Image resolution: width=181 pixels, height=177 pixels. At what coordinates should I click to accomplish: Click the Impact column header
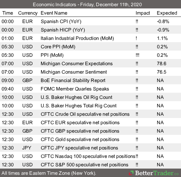pos(143,13)
